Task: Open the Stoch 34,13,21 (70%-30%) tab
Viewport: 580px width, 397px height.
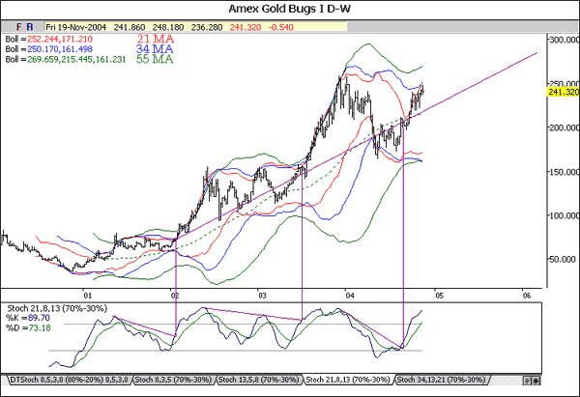Action: point(441,380)
